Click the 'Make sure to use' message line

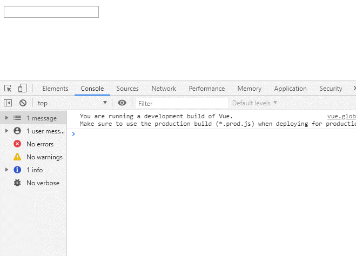(218, 124)
